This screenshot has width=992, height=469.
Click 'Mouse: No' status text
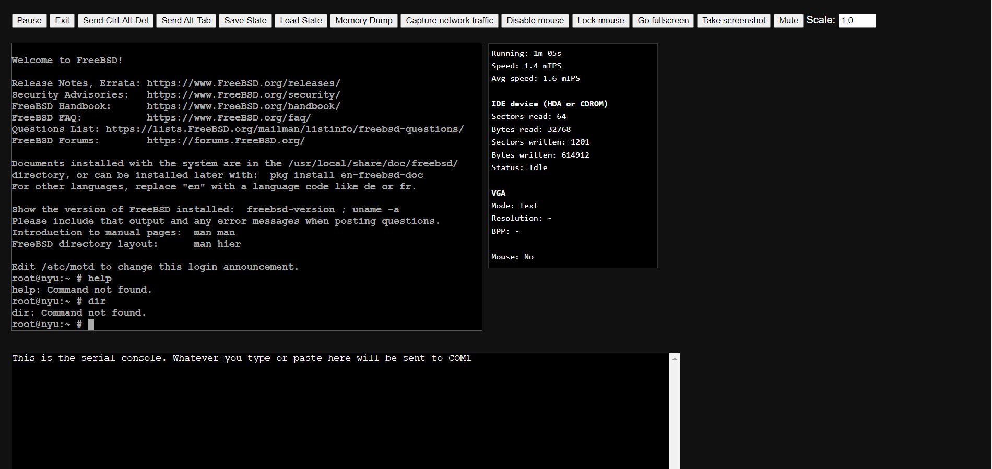pyautogui.click(x=512, y=257)
